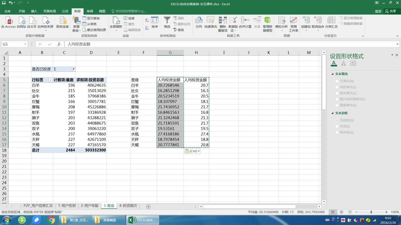This screenshot has height=225, width=401.
Task: Open the 4-投资频次 sheet tab
Action: [128, 206]
